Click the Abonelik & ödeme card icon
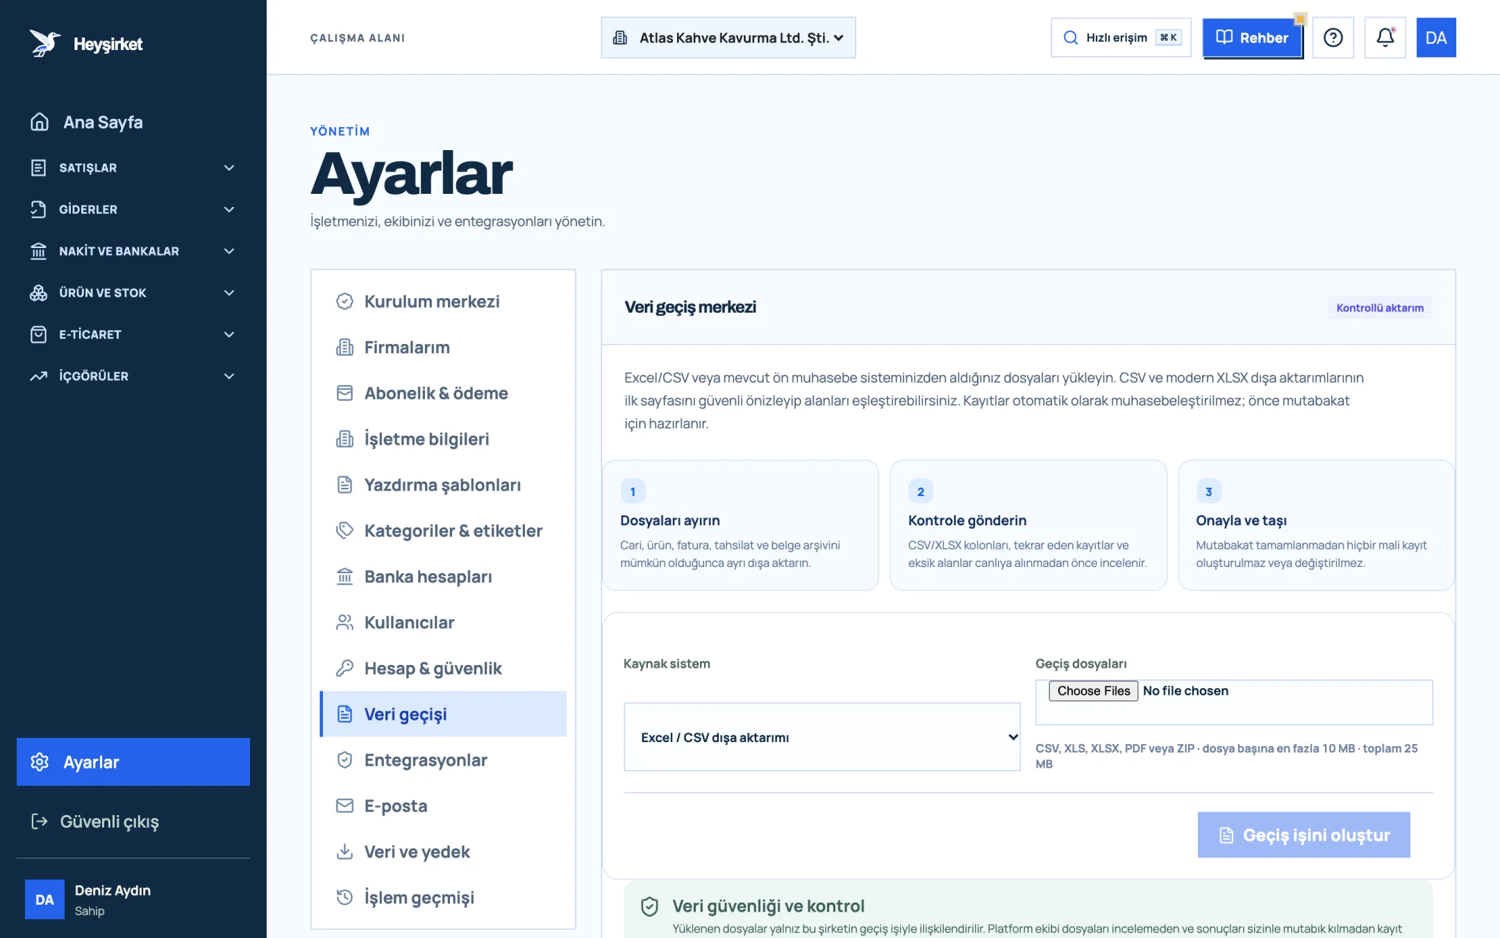 [x=344, y=393]
